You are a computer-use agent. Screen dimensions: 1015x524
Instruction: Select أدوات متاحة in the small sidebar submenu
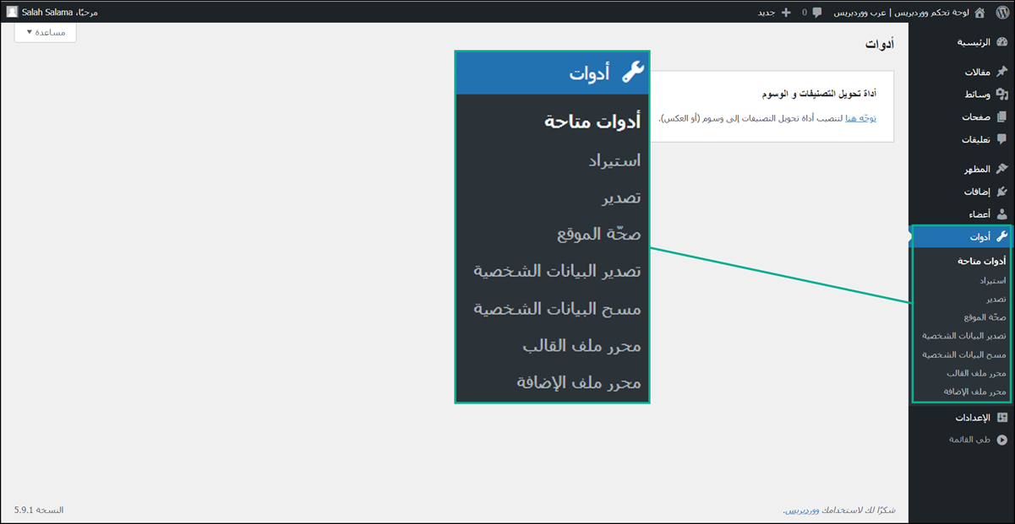(981, 262)
